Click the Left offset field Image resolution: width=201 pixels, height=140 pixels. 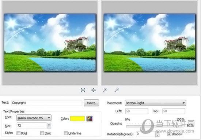click(137, 111)
